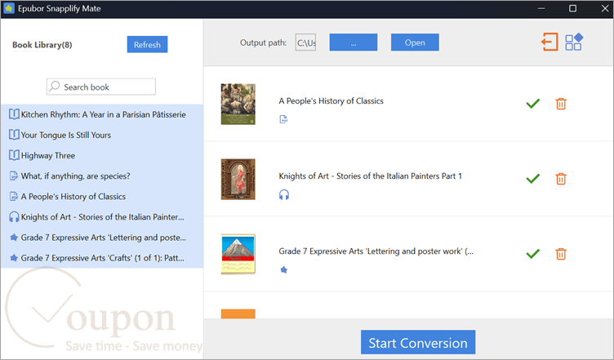Minimize the Epubor Snapplify Mate window
Screen dimensions: 614x360
pos(541,8)
